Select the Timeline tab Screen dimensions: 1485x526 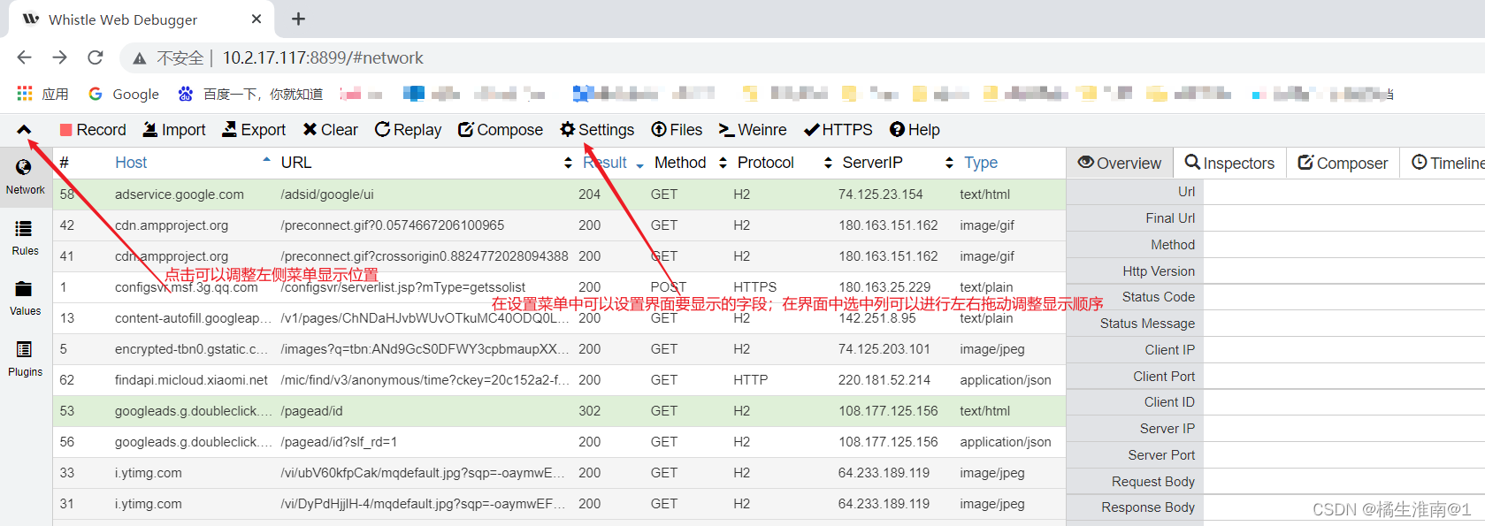coord(1446,163)
